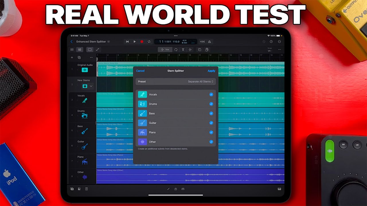The image size is (367, 206).
Task: Click the Paste clipboard icon
Action: click(x=207, y=49)
